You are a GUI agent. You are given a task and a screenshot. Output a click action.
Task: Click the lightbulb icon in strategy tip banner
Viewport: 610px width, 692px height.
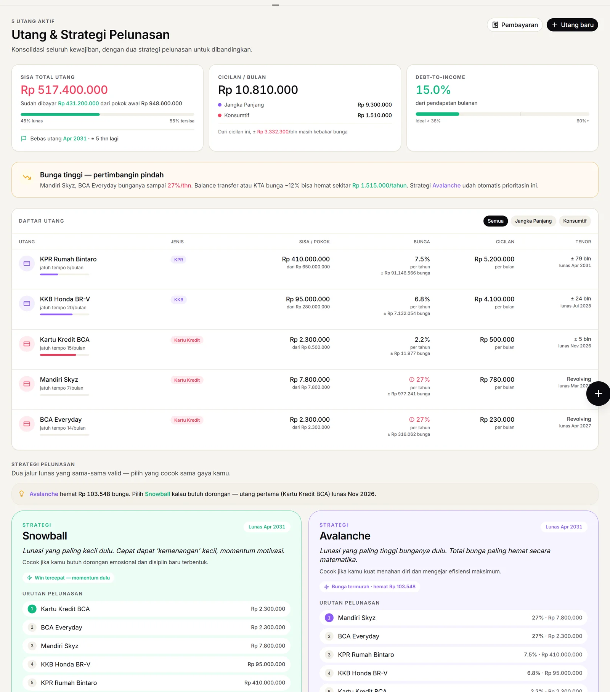tap(21, 494)
